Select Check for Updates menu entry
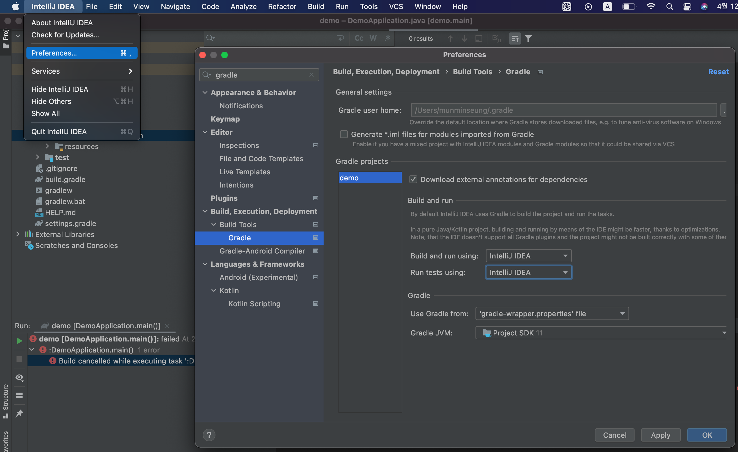738x452 pixels. click(x=65, y=35)
